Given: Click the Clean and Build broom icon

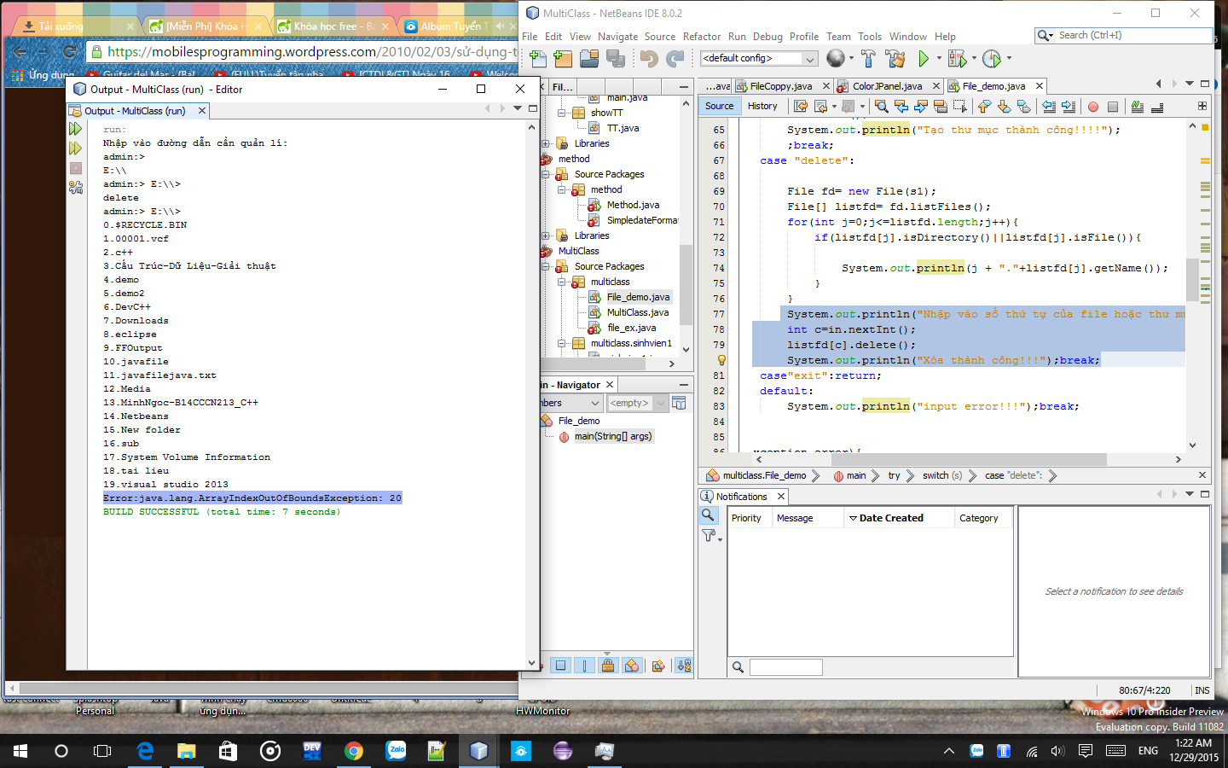Looking at the screenshot, I should click(895, 58).
